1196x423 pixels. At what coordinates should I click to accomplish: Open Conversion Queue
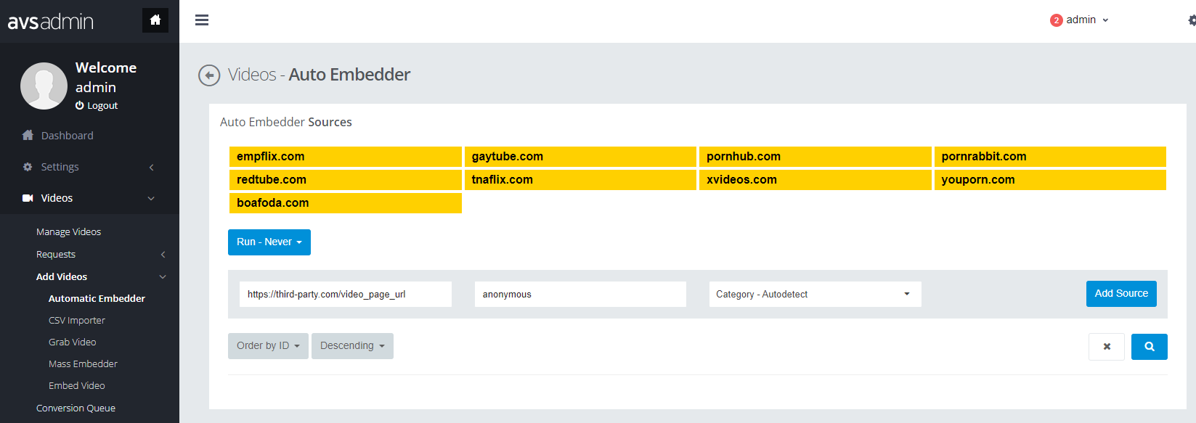pos(76,408)
